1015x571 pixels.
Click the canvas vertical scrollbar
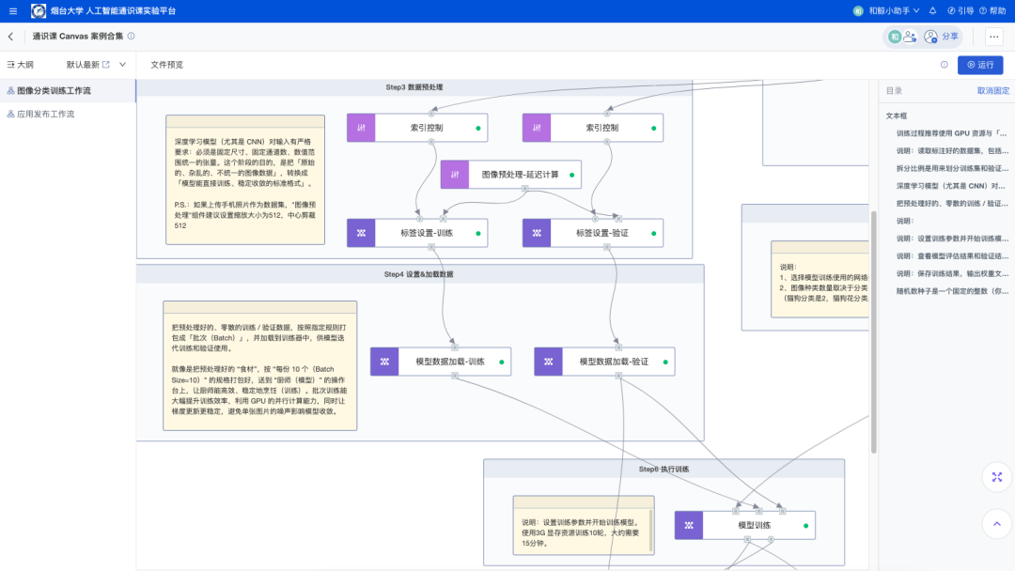pos(874,329)
